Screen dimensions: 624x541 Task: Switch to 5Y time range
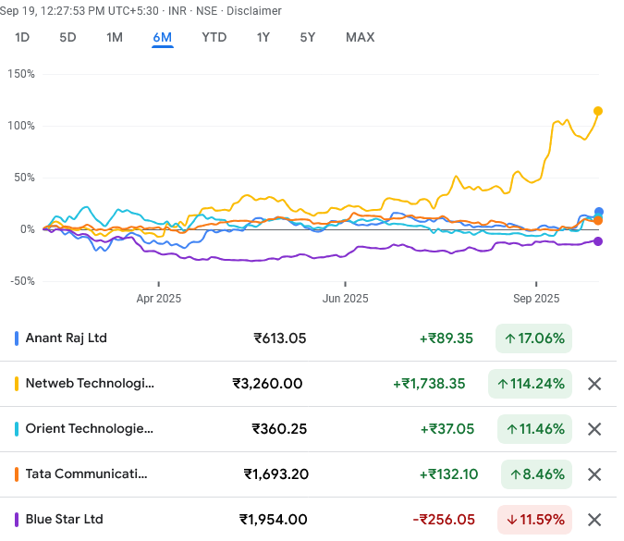[x=308, y=38]
